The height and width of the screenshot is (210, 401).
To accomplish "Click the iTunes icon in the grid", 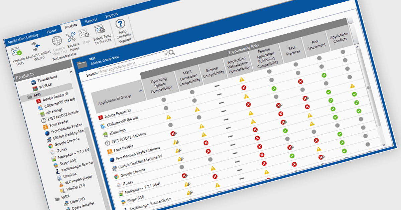I will coord(118,185).
